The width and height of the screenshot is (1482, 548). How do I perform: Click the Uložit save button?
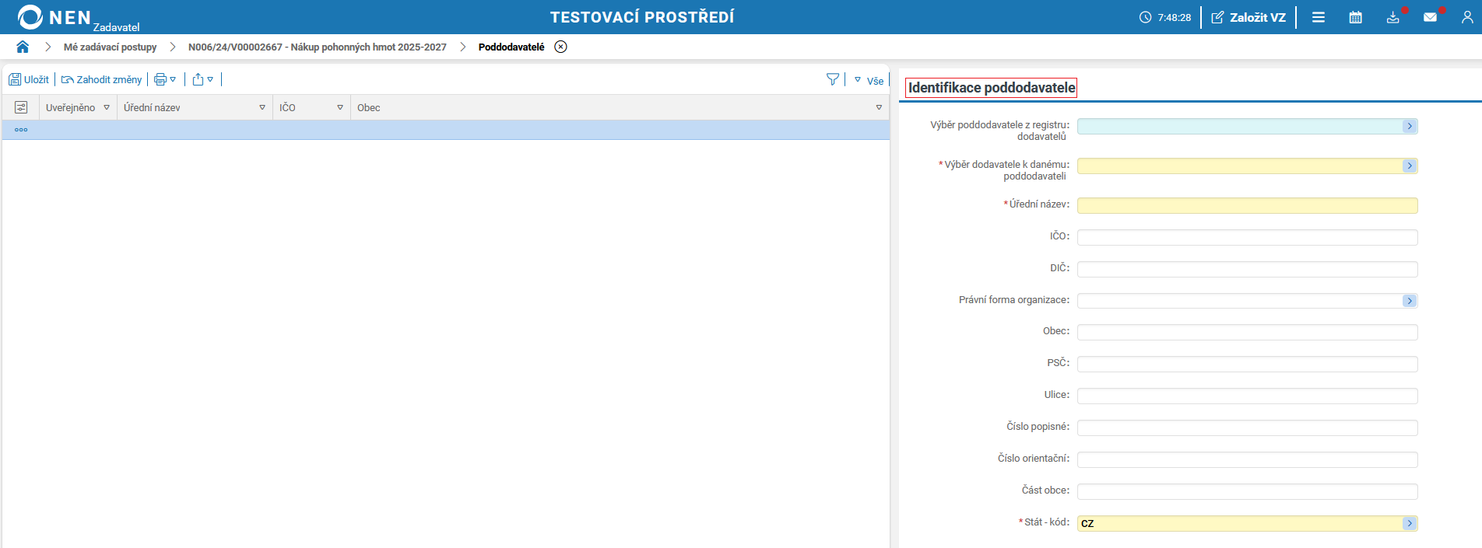click(x=29, y=79)
